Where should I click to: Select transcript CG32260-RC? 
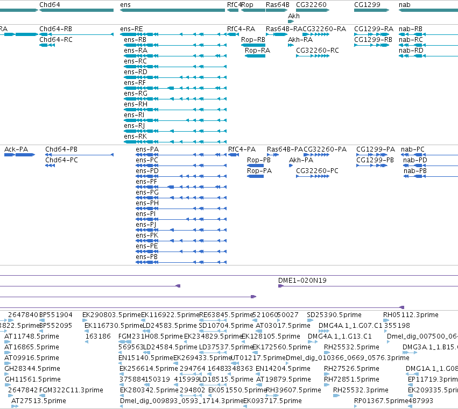pyautogui.click(x=318, y=51)
